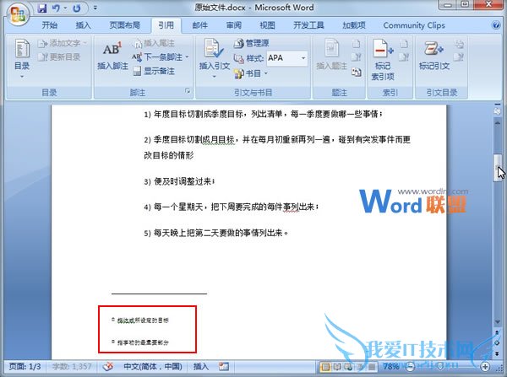507x377 pixels.
Task: Click the 字数: 1,357 word count
Action: tap(72, 367)
